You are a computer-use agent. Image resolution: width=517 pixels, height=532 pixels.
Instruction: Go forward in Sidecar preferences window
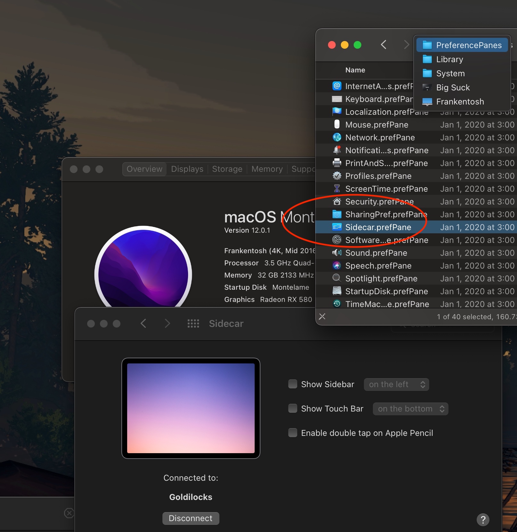click(167, 323)
